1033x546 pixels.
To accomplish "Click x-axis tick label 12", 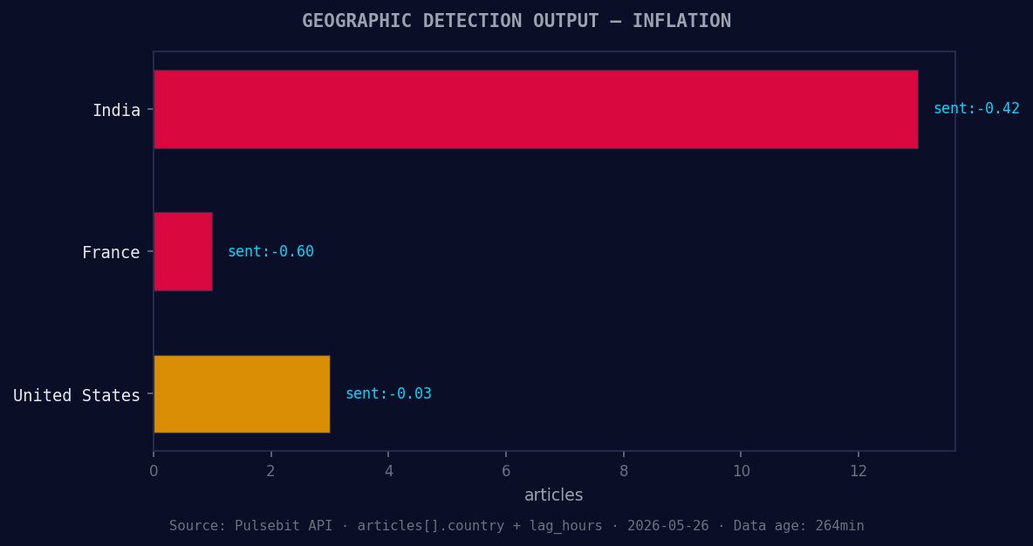I will 859,471.
